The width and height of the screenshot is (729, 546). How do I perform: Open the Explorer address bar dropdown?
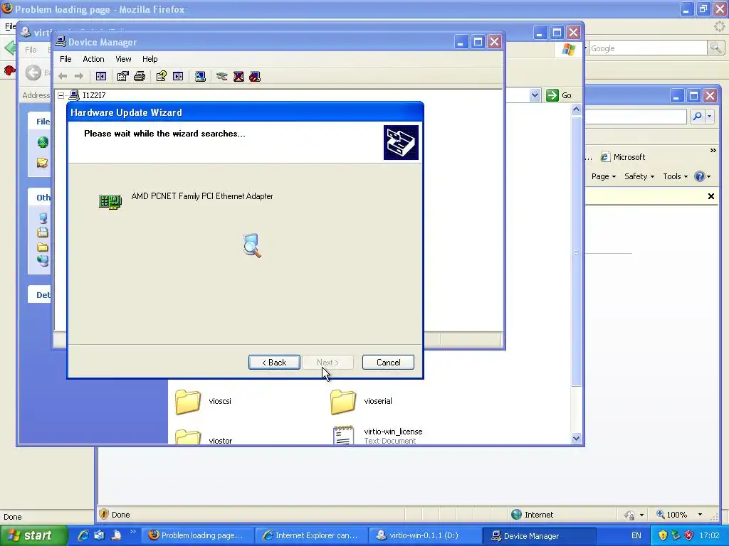click(535, 95)
